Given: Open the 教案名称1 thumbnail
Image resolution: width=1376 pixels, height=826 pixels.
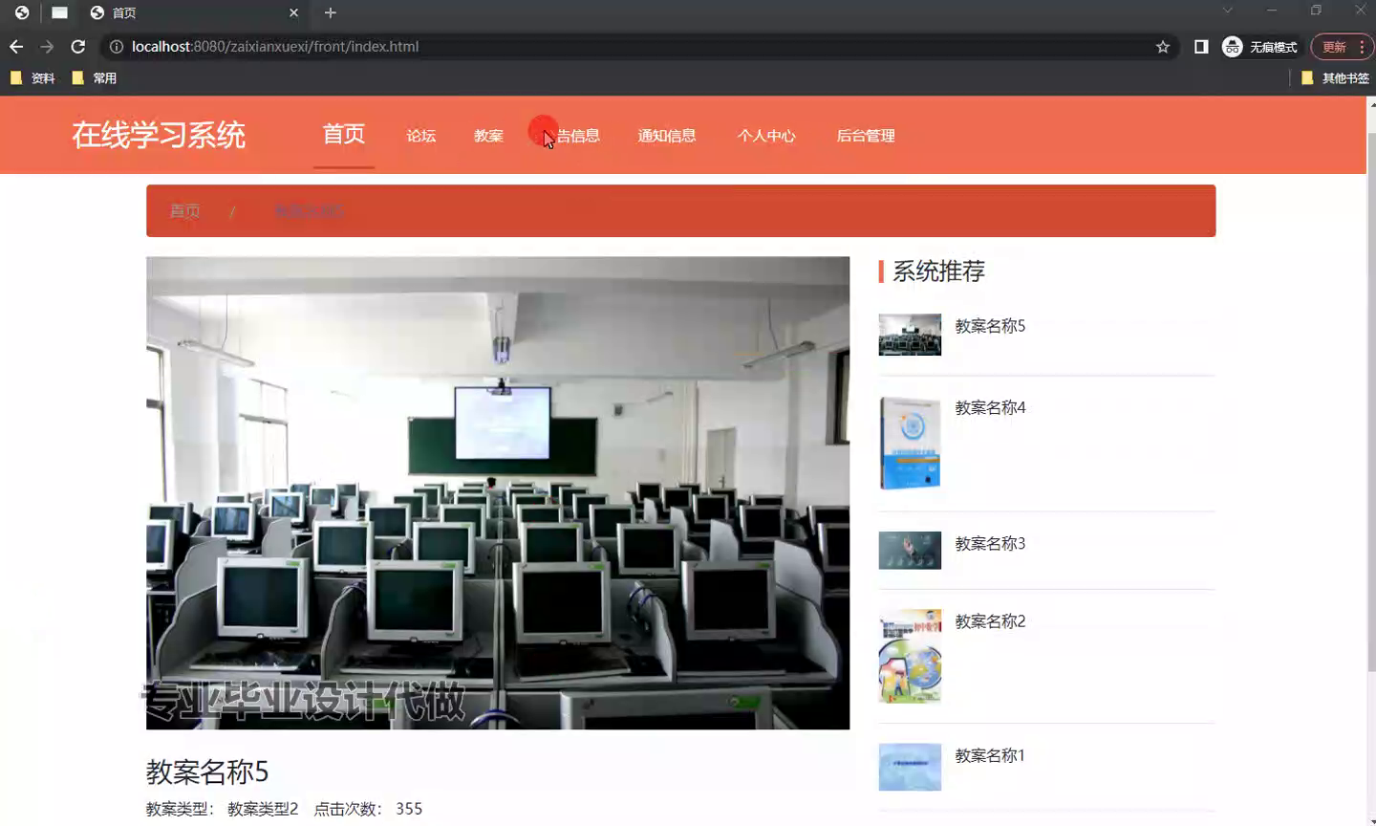Looking at the screenshot, I should click(910, 767).
